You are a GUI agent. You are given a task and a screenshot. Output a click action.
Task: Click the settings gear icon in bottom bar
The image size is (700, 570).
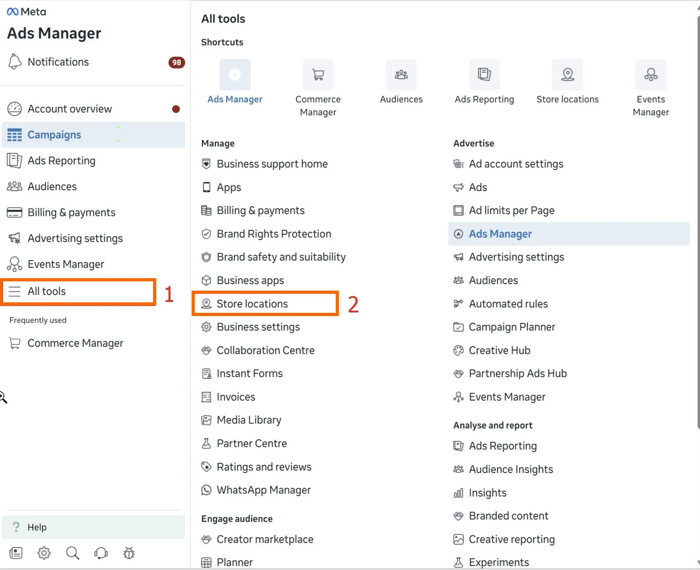tap(44, 553)
